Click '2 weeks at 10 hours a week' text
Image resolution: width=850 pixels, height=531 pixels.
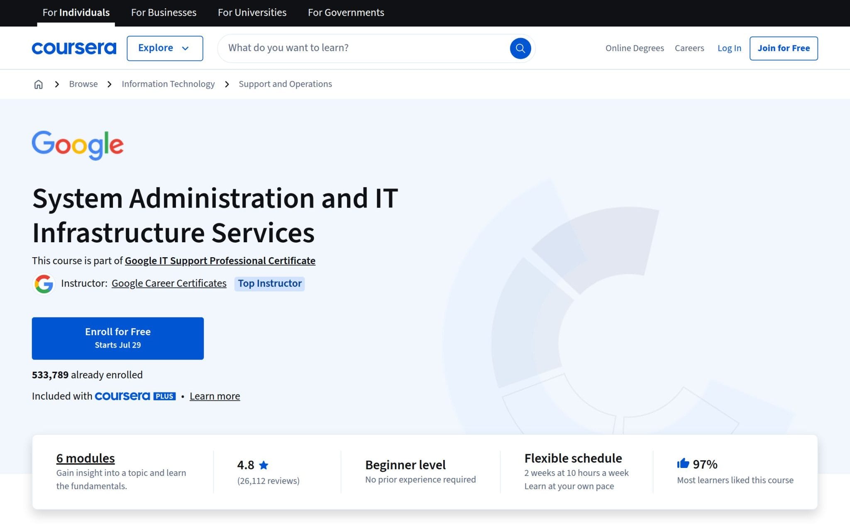(x=576, y=473)
